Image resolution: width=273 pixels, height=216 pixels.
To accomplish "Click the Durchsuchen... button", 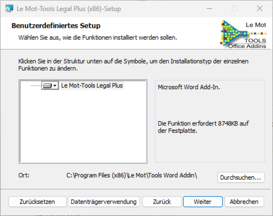I will pyautogui.click(x=241, y=177).
